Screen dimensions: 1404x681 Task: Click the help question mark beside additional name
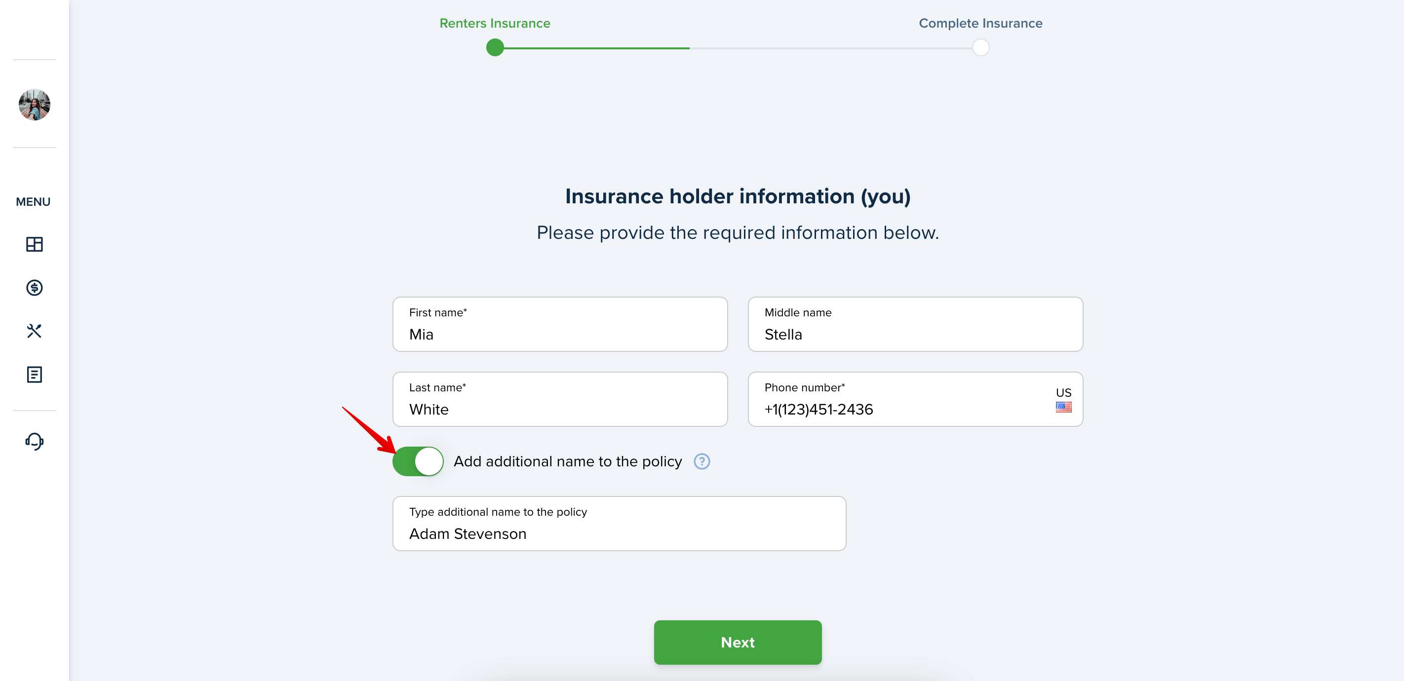[x=702, y=461]
